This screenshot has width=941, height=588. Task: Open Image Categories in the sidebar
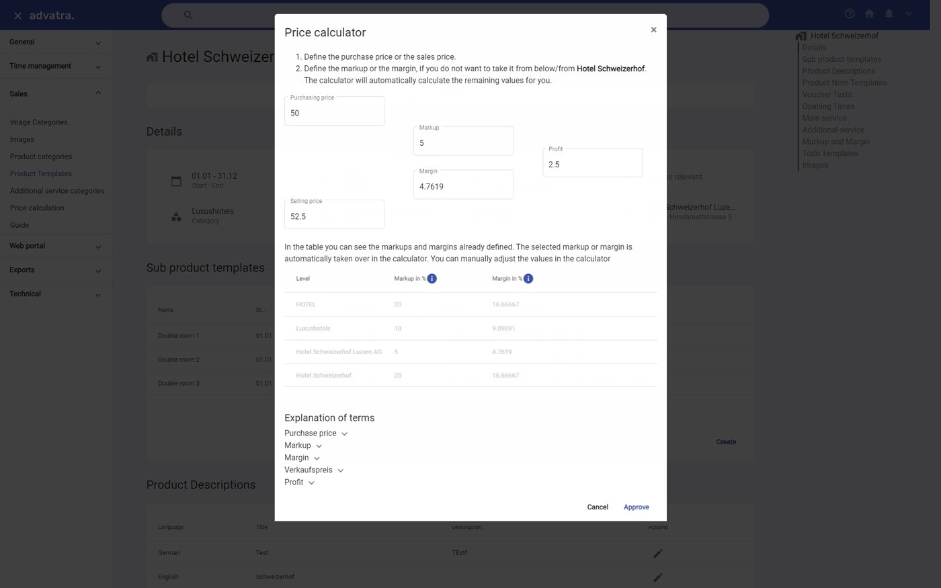click(x=39, y=122)
